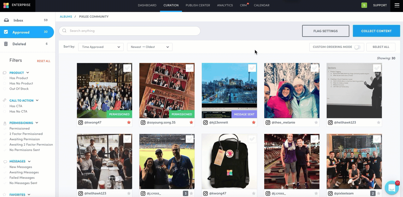Click the Pixlee logo icon
Viewport: 403px width, 197px height.
click(x=6, y=5)
